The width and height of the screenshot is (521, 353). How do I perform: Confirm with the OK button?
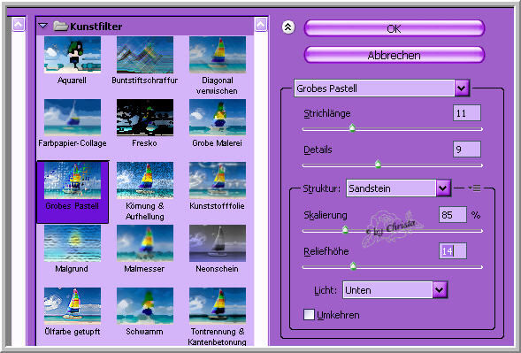pyautogui.click(x=395, y=28)
